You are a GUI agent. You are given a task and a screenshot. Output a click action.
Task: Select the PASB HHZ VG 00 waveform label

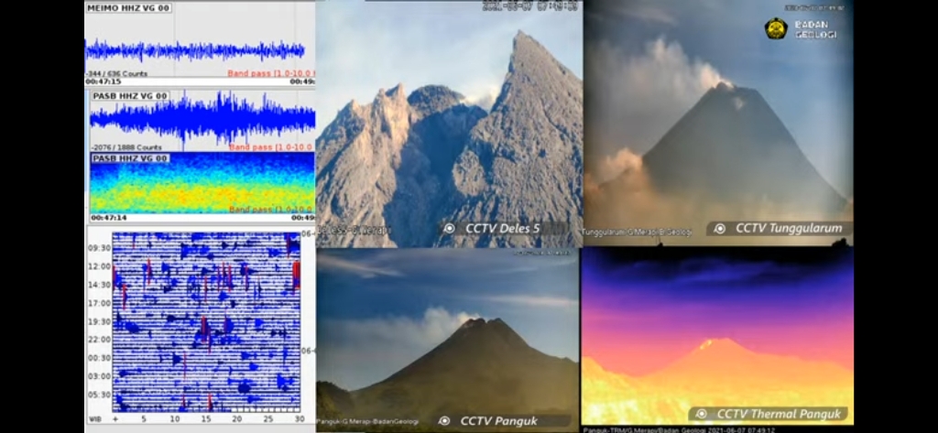pyautogui.click(x=129, y=96)
